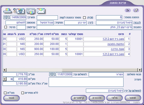Click the שמור save button
Image resolution: width=144 pixels, height=105 pixels.
pos(133,98)
